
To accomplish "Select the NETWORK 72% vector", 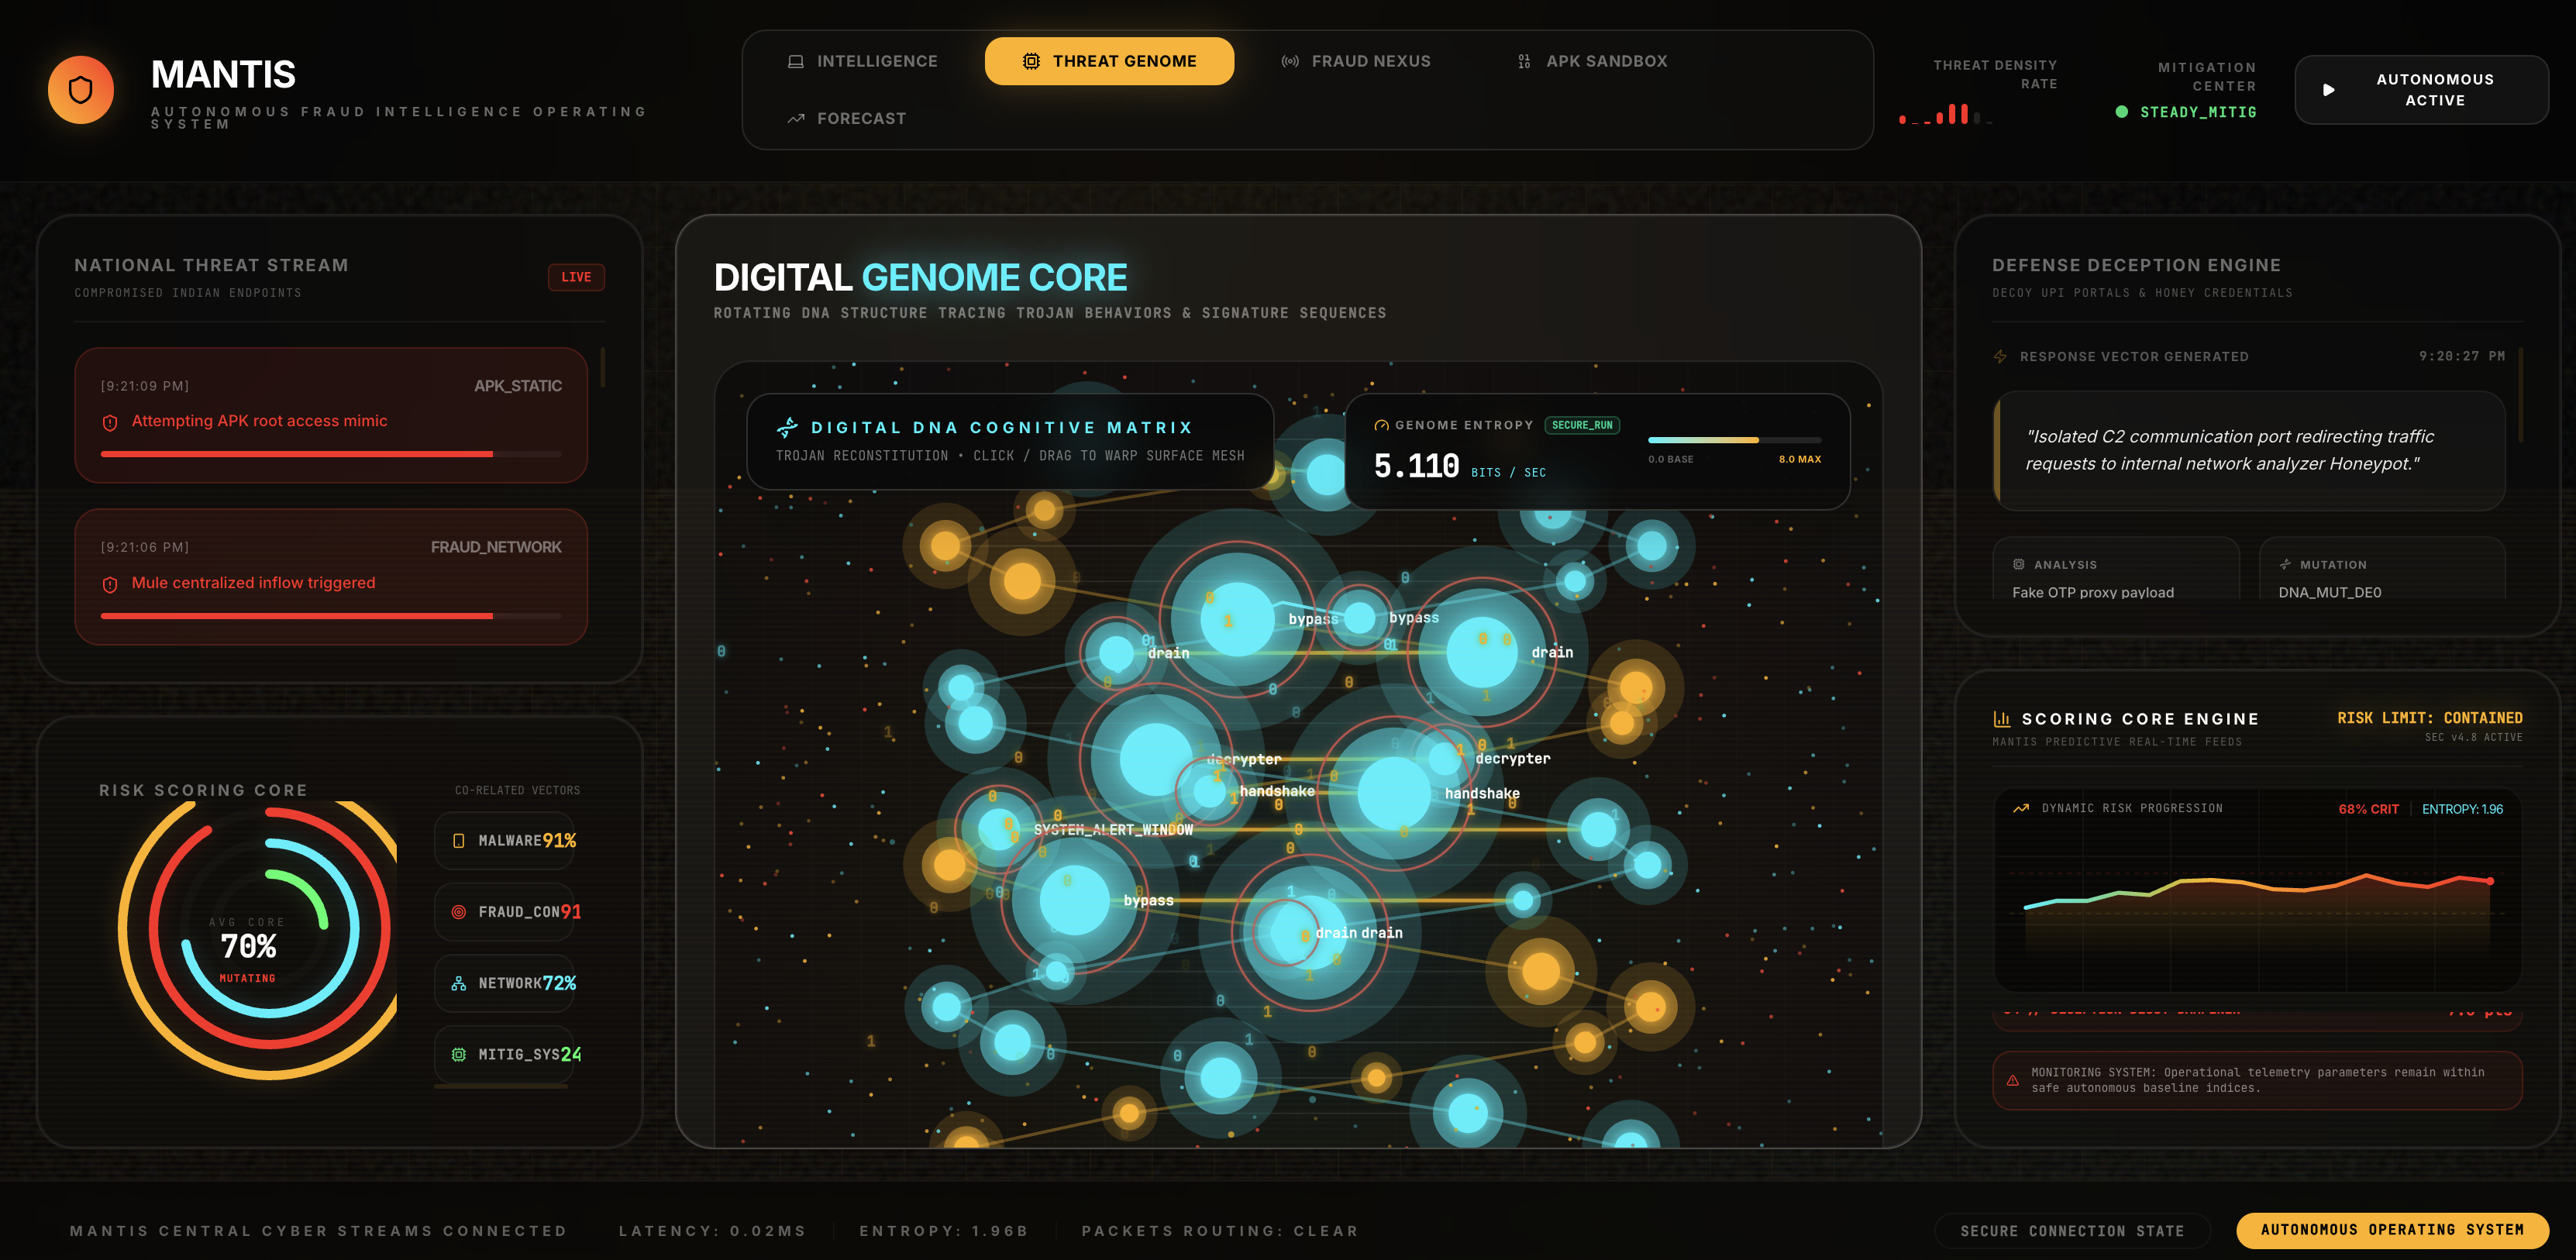I will pos(504,983).
